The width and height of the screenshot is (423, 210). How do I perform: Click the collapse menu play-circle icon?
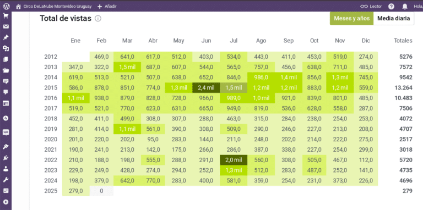point(6,202)
